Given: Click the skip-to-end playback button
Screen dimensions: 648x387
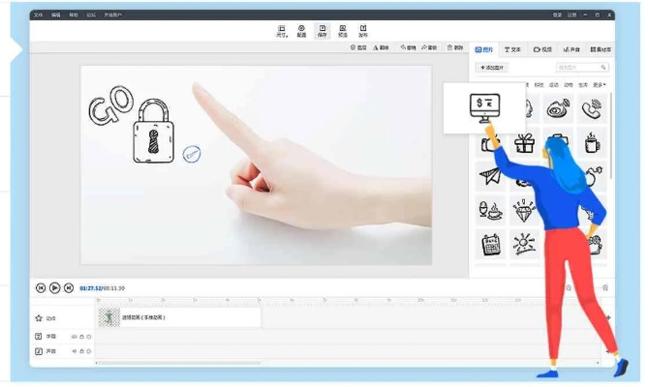Looking at the screenshot, I should 69,288.
